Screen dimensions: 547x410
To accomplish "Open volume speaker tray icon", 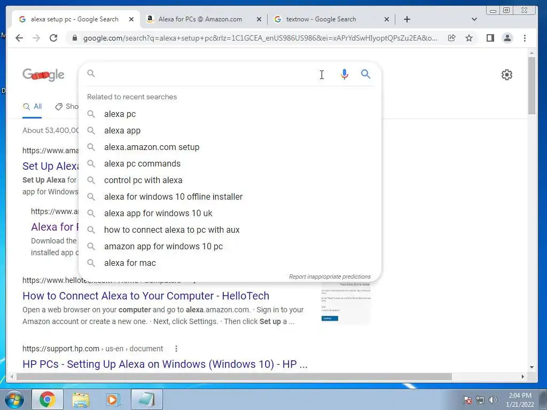I will click(x=493, y=400).
